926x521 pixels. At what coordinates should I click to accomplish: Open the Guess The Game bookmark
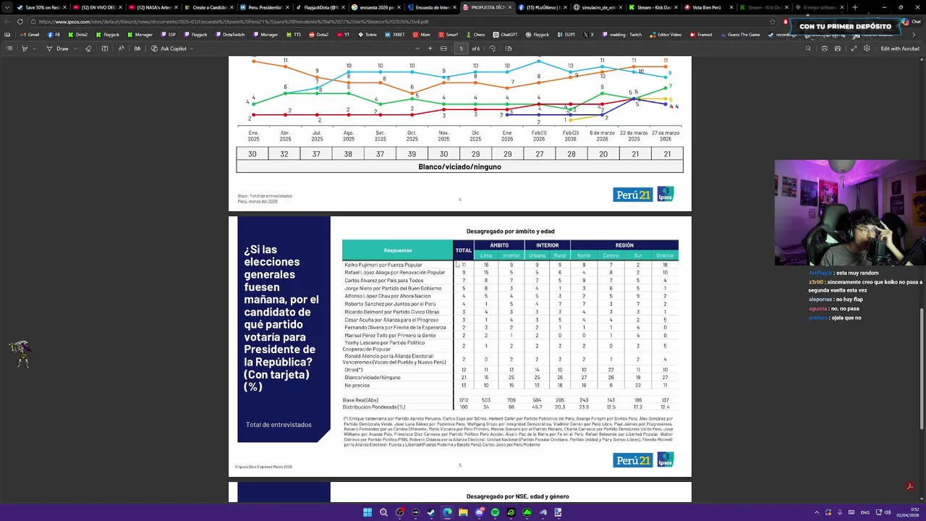pos(740,35)
